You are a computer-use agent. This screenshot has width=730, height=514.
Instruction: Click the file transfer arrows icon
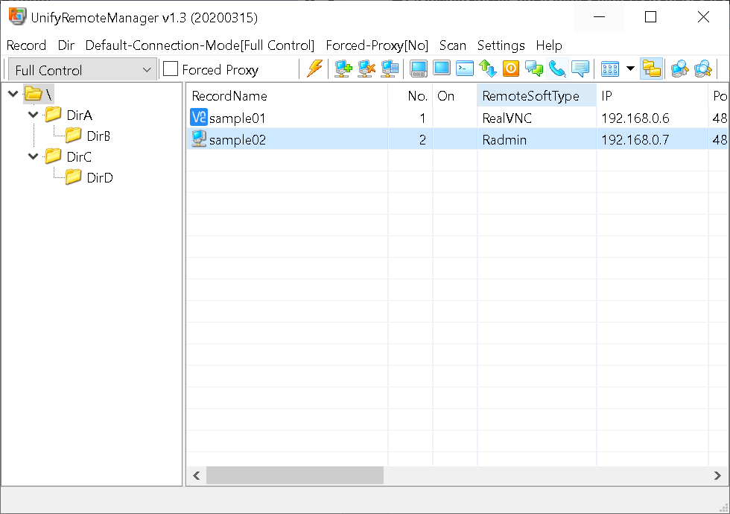(487, 69)
